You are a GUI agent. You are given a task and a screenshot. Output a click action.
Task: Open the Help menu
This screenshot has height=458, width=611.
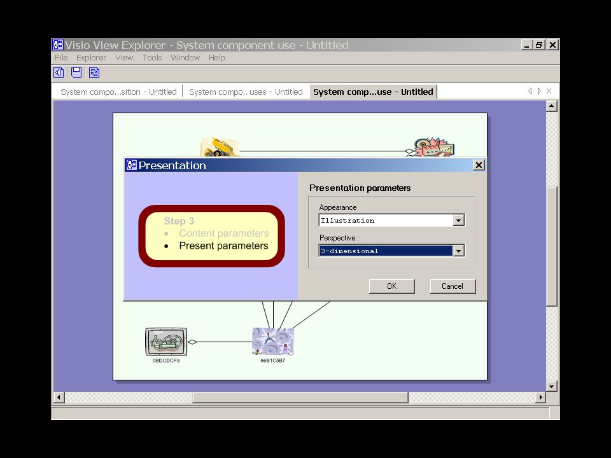click(216, 58)
